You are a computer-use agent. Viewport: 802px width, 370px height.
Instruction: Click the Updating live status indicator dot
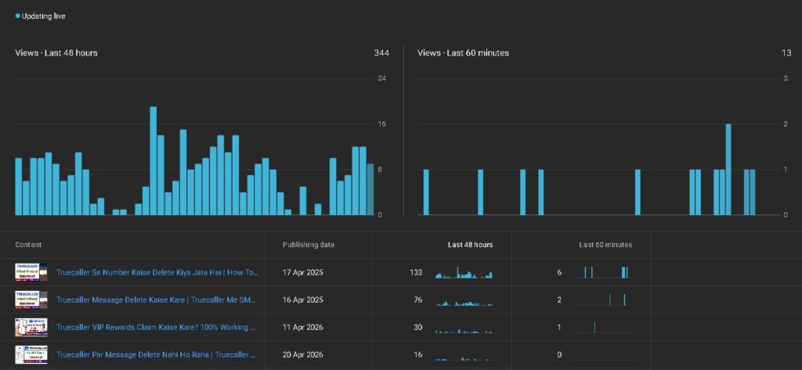coord(18,16)
